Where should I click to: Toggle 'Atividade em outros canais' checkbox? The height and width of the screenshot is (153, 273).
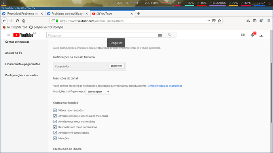(x=55, y=132)
